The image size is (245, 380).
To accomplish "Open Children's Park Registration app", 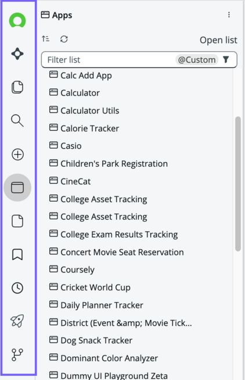I will click(x=114, y=164).
